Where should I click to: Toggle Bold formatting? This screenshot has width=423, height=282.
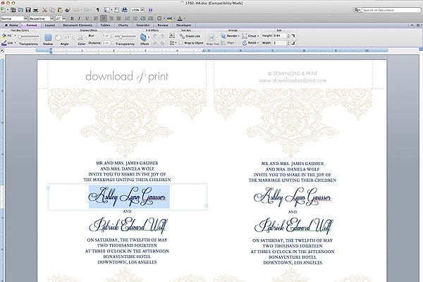point(72,18)
